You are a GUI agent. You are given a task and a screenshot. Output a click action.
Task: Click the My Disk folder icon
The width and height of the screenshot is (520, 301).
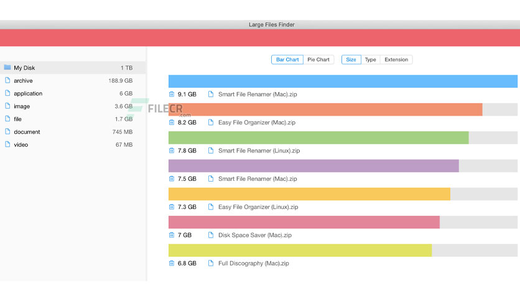[7, 67]
